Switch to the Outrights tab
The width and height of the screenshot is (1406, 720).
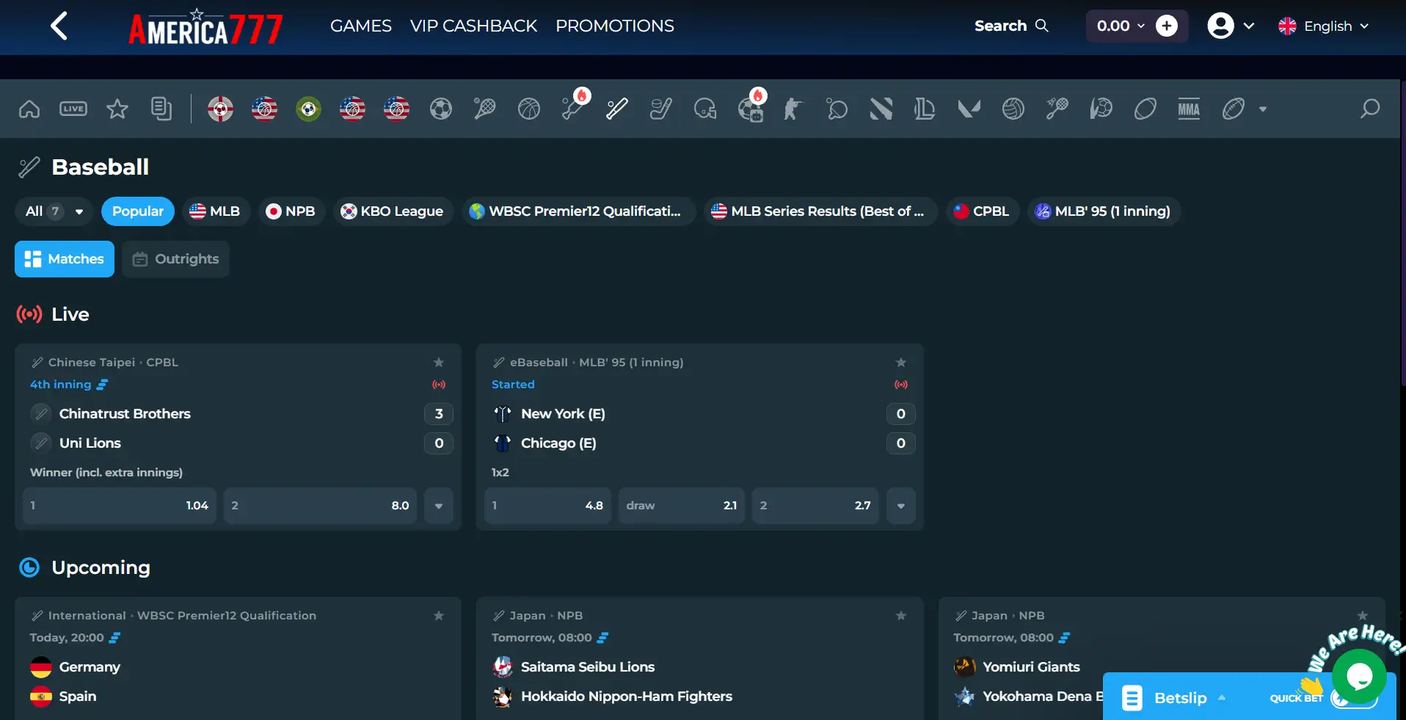point(176,259)
